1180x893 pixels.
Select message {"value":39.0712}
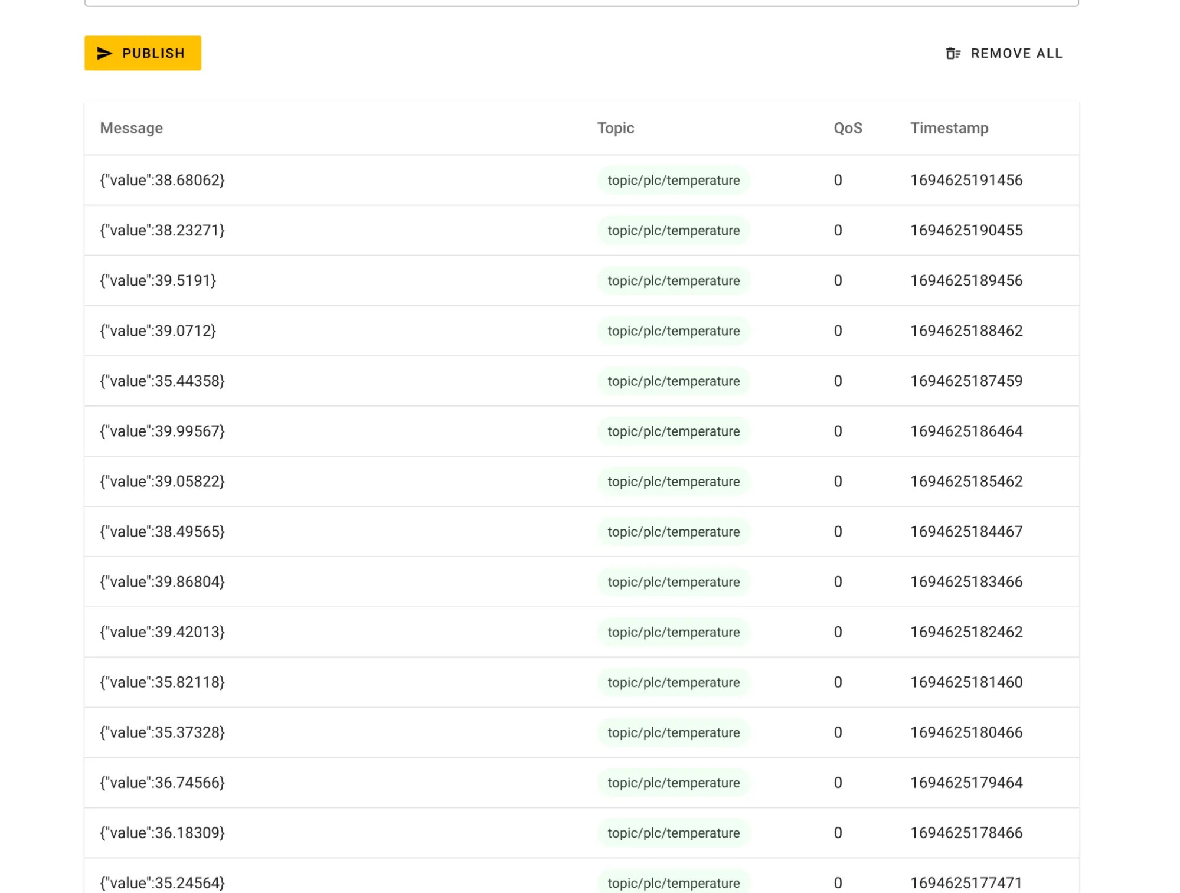158,331
